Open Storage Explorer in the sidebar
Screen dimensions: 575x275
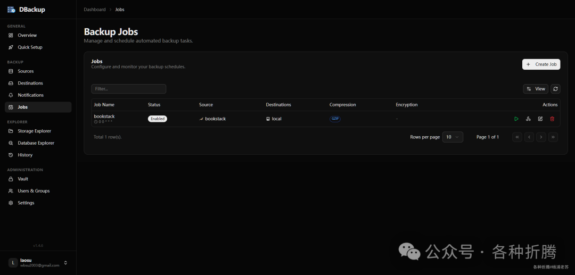tap(38, 131)
